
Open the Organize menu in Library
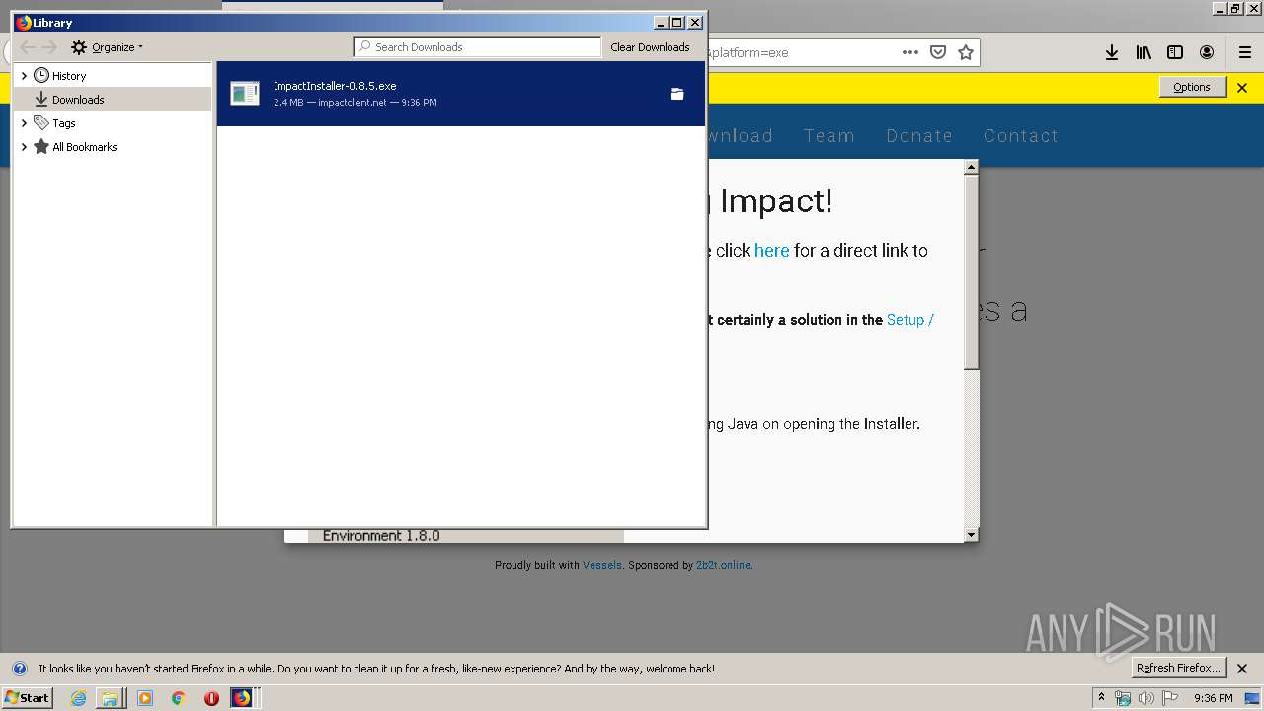(x=107, y=47)
